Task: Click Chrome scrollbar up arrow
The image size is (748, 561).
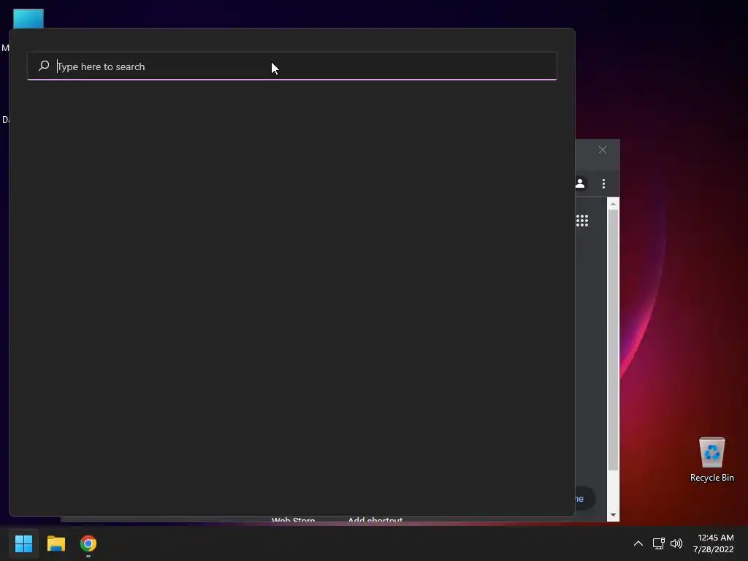Action: tap(613, 204)
